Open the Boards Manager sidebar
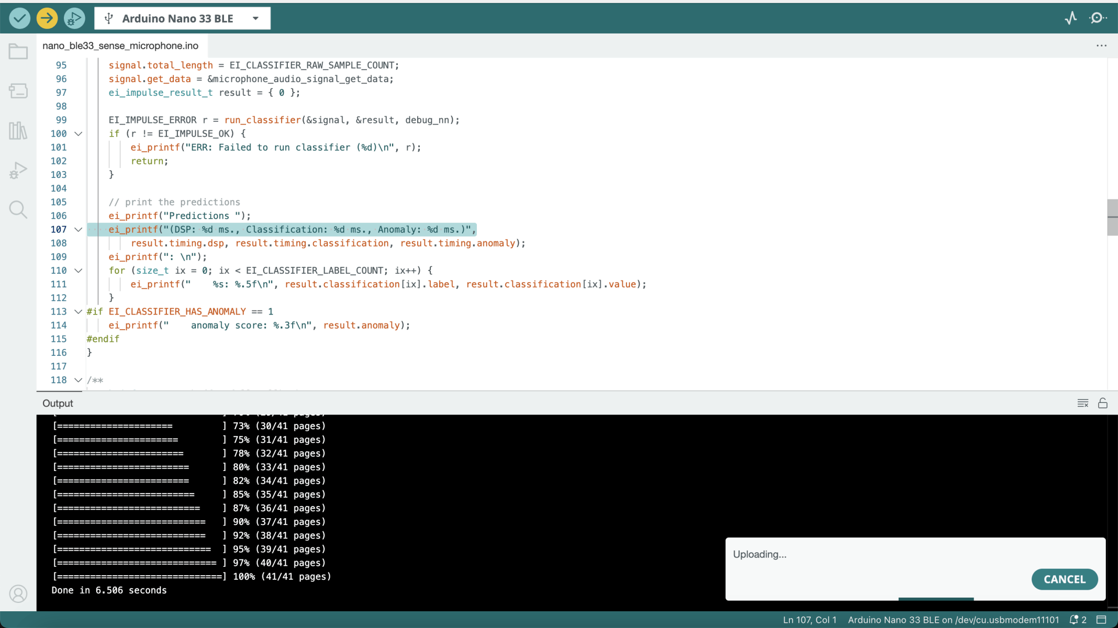The image size is (1118, 628). click(18, 91)
